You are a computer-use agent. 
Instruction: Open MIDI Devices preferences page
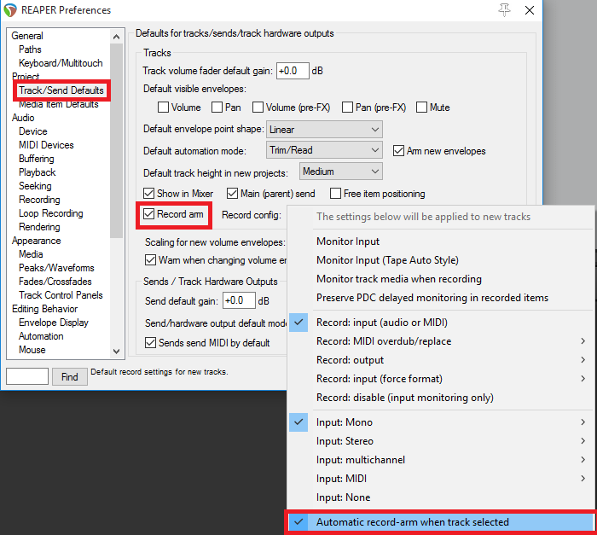tap(46, 145)
